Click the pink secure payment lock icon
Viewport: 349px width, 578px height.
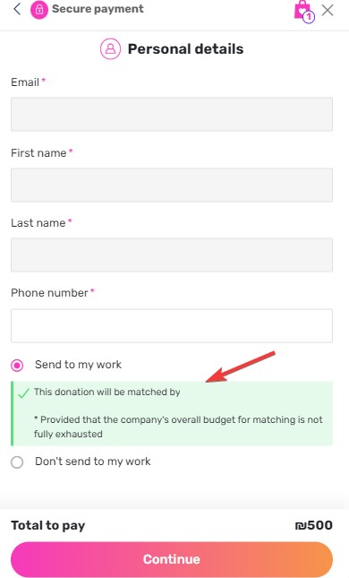pyautogui.click(x=39, y=10)
